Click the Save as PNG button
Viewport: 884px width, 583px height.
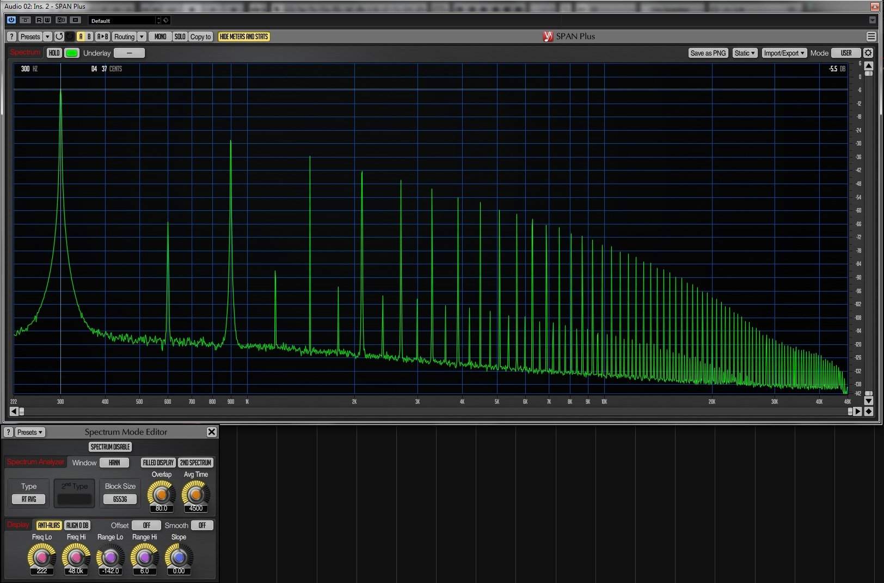pos(708,53)
